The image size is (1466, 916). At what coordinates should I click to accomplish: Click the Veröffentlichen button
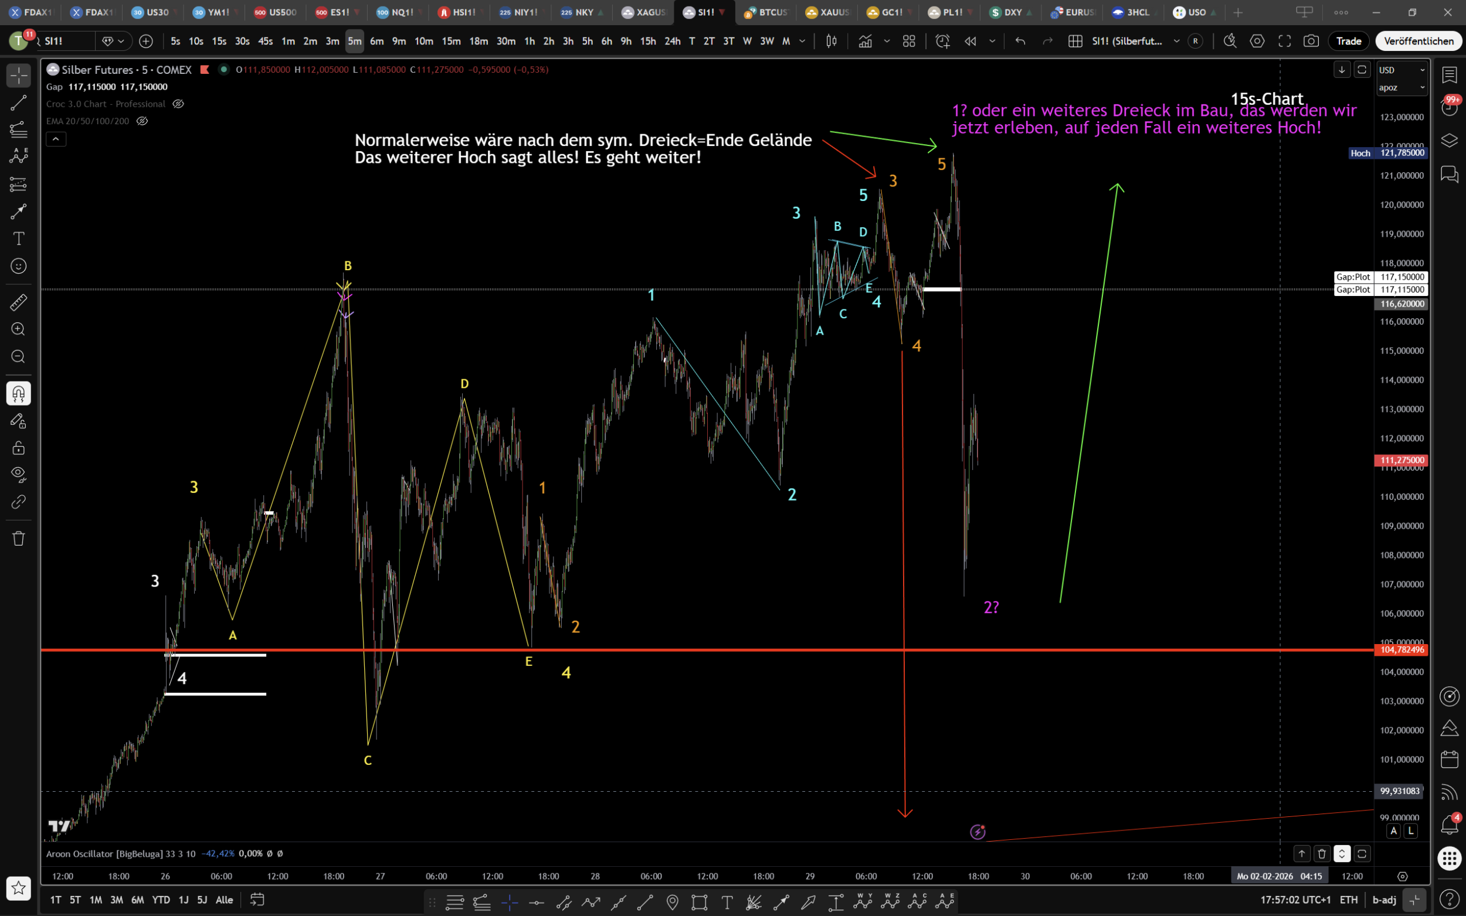(1418, 41)
